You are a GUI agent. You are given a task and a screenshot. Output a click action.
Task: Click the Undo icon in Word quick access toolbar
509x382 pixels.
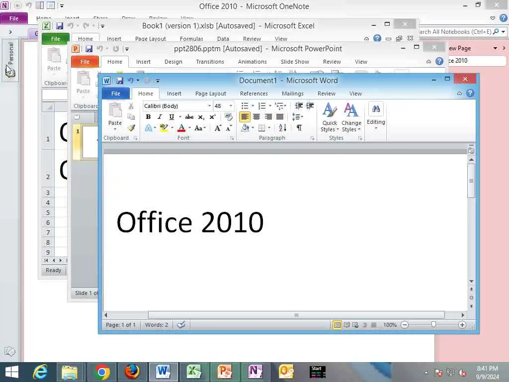pos(131,80)
